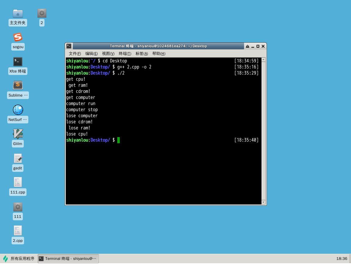Open the executable file named 2
The width and height of the screenshot is (351, 273).
tap(42, 14)
